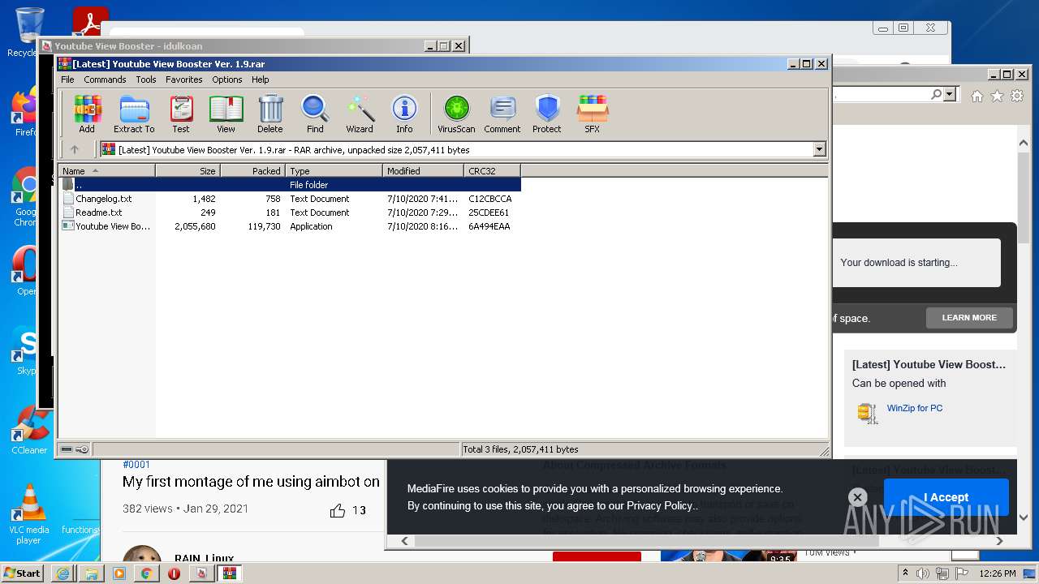Open the WinZip for PC link

tap(915, 408)
